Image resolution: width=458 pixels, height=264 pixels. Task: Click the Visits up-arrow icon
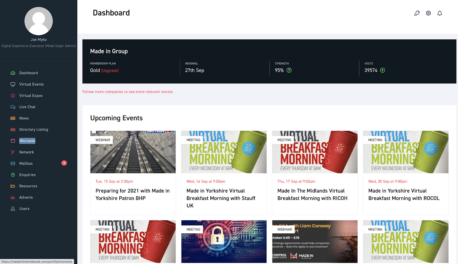click(382, 70)
